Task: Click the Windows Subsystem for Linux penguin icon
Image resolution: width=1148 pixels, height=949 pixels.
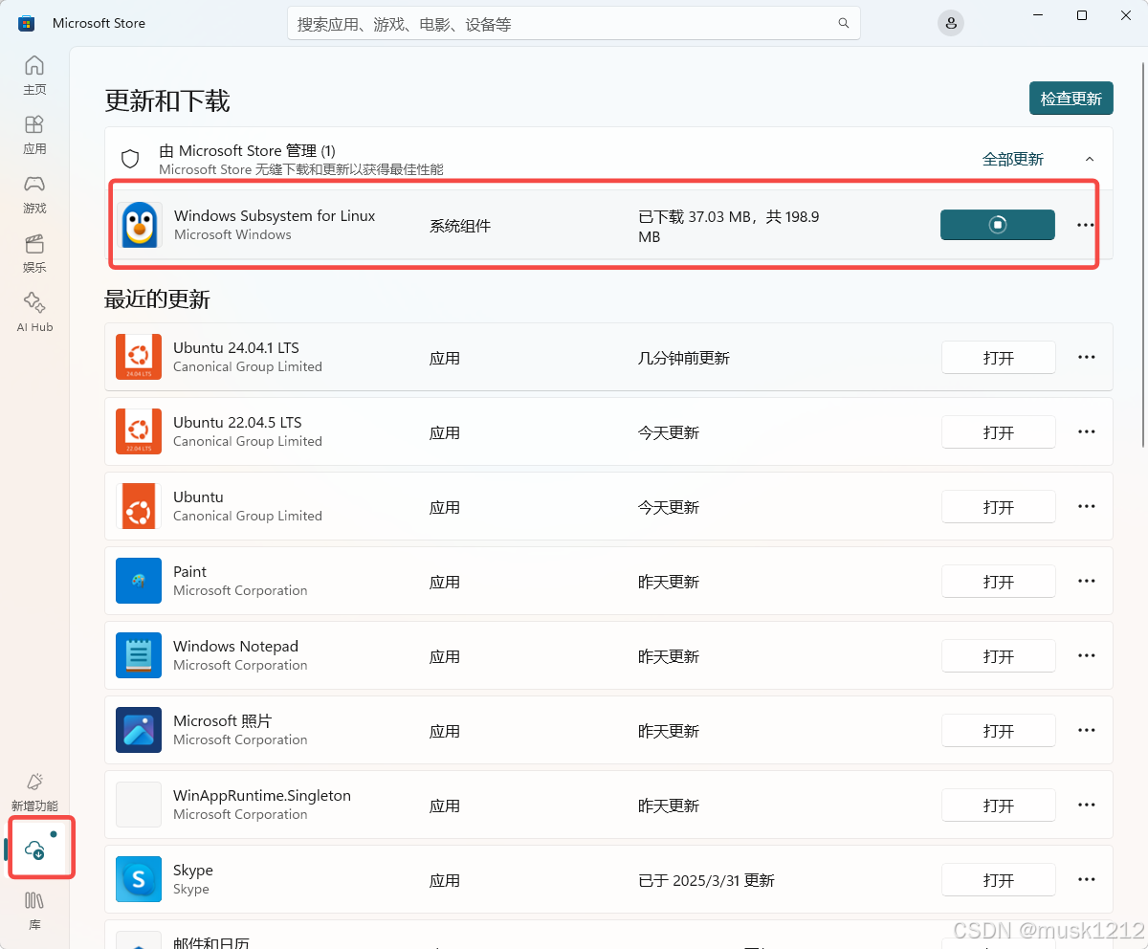Action: (x=140, y=225)
